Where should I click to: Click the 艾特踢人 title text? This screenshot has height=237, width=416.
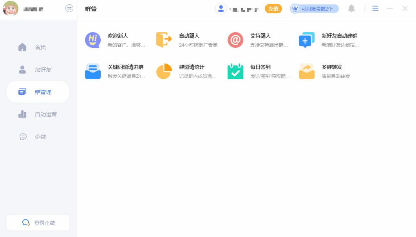260,36
